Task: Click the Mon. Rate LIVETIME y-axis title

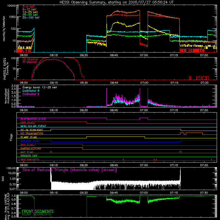Action: tap(7, 207)
